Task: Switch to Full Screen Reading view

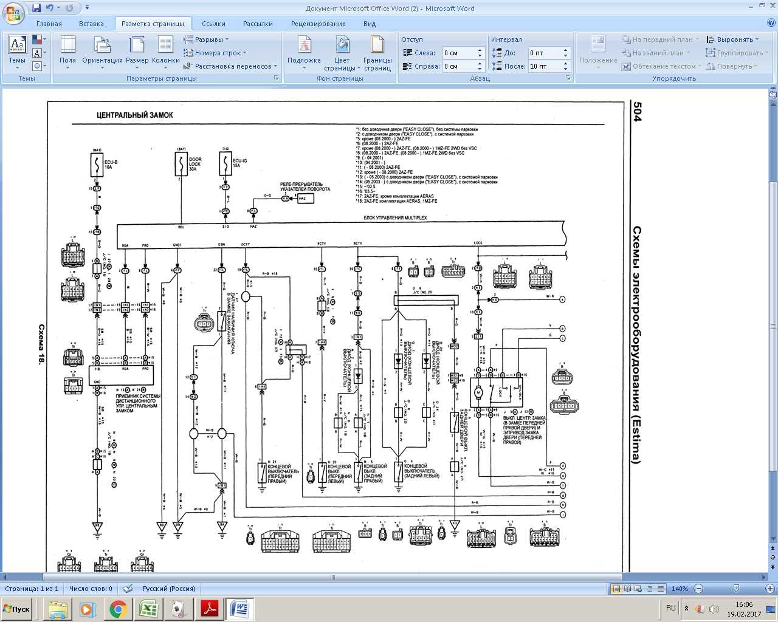Action: point(628,589)
